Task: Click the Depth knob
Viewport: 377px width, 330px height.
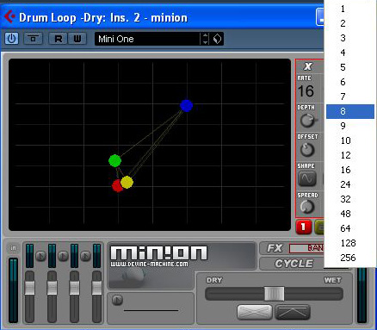Action: click(x=307, y=121)
